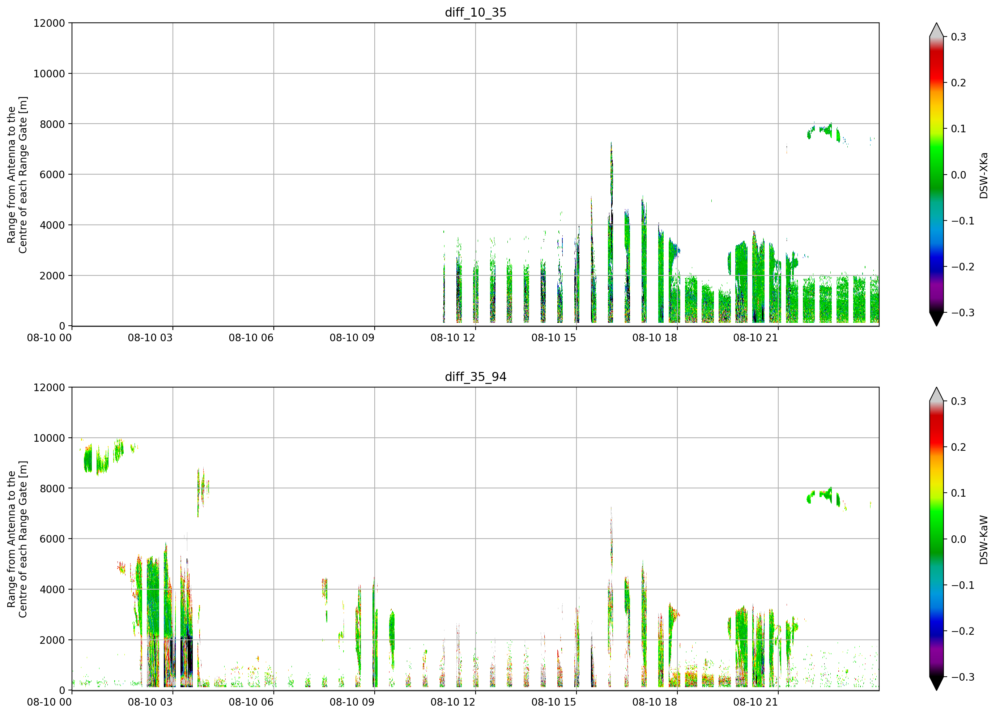996x715 pixels.
Task: Click the top plot's 6000 y-axis label
Action: [x=52, y=175]
